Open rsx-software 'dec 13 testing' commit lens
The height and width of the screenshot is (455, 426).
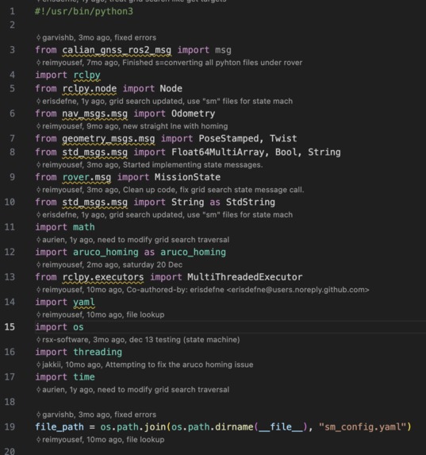click(138, 340)
